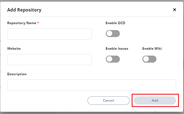Toggle the Enable DCO switch
This screenshot has width=184, height=114.
pyautogui.click(x=113, y=34)
